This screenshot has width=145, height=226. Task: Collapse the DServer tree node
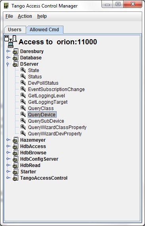pos(8,64)
